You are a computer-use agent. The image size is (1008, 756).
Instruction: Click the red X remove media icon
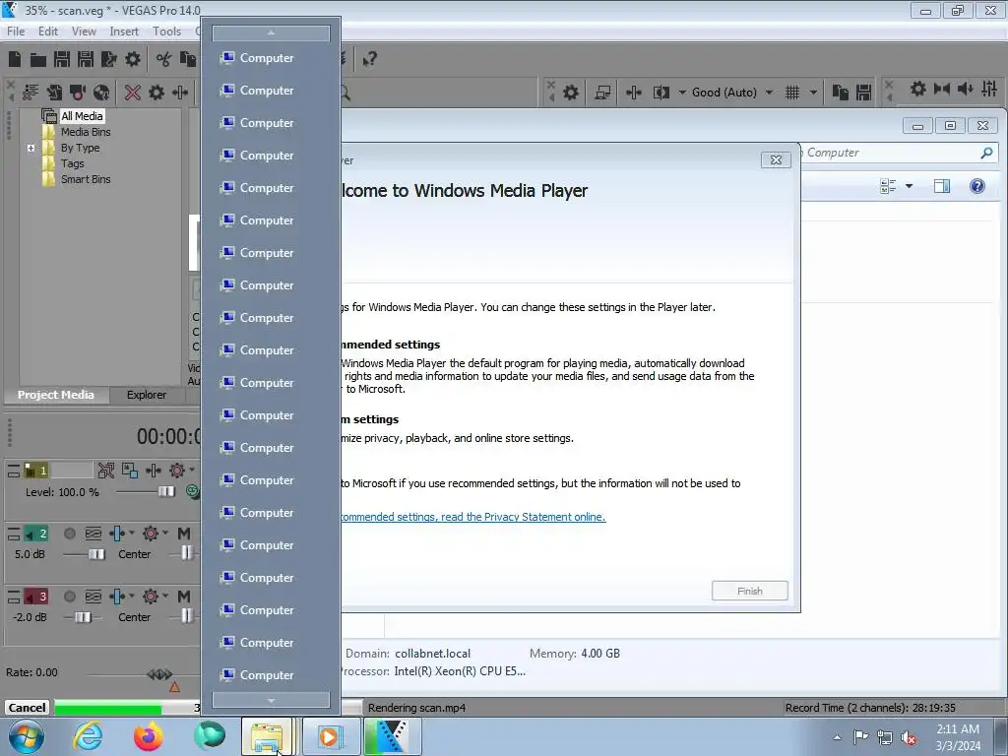(x=133, y=93)
